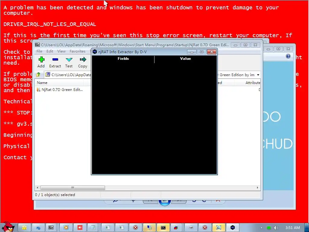Open the photo viewer taskbar icon
The height and width of the screenshot is (232, 309).
219,227
